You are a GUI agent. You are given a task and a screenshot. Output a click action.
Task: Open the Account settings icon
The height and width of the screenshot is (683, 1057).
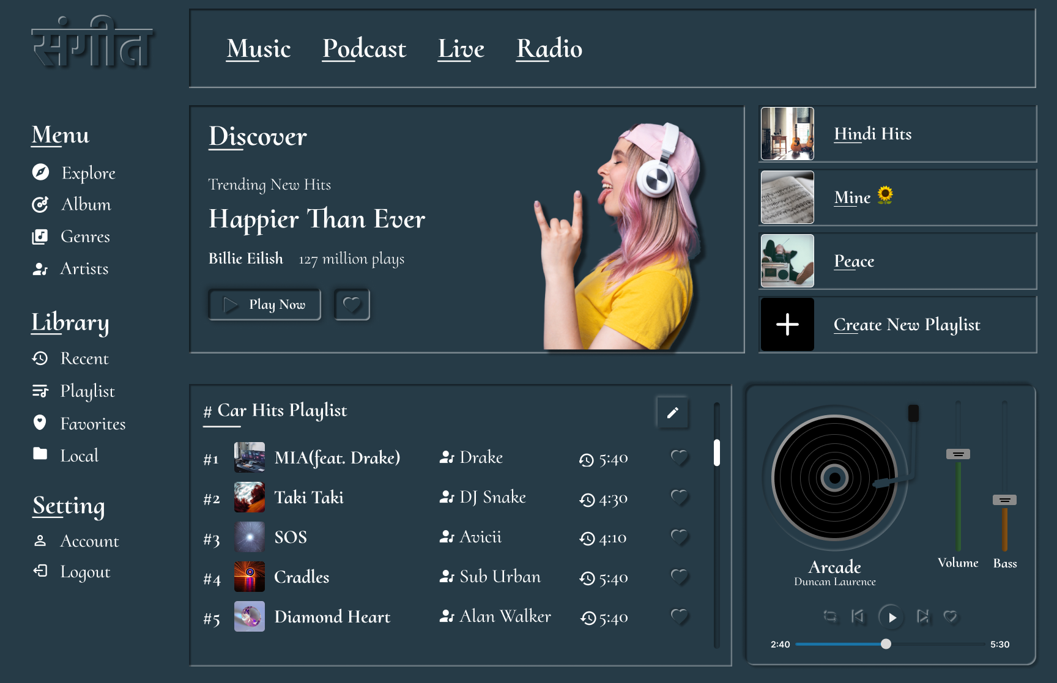[x=40, y=541]
